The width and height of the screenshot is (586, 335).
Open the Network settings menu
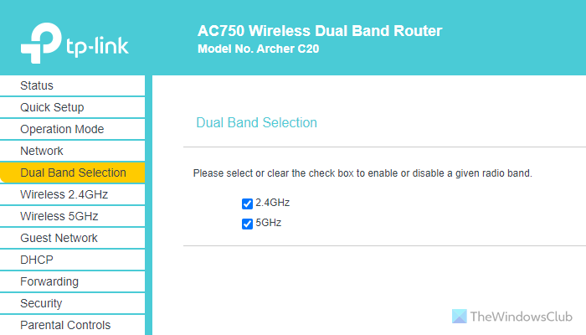point(42,151)
